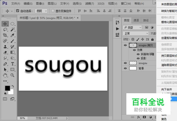Change screen mode icon
Viewport: 177px width, 121px height.
[x=12, y=99]
